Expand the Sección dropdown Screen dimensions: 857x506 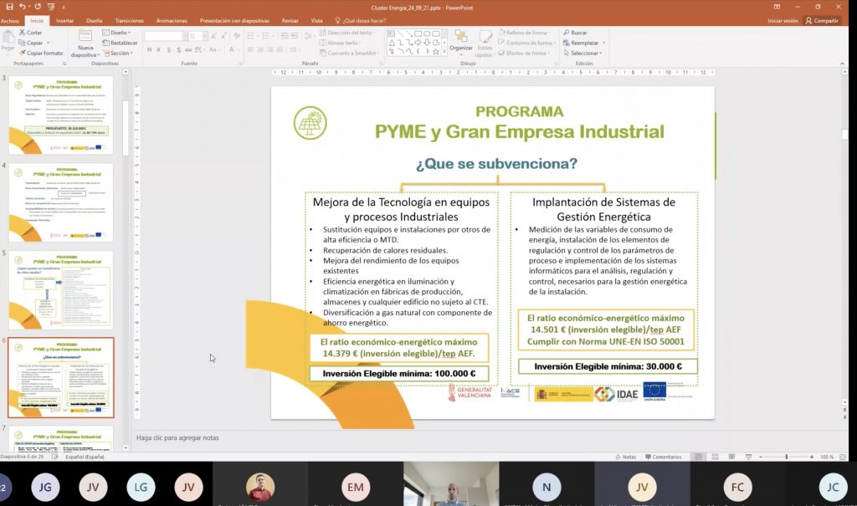click(x=118, y=53)
